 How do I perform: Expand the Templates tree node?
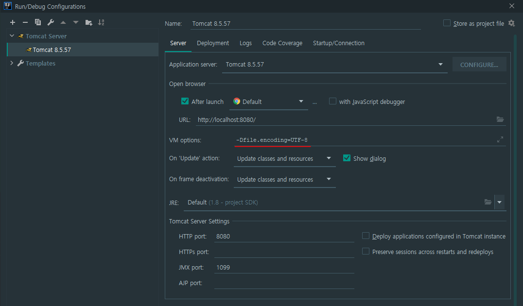click(12, 63)
